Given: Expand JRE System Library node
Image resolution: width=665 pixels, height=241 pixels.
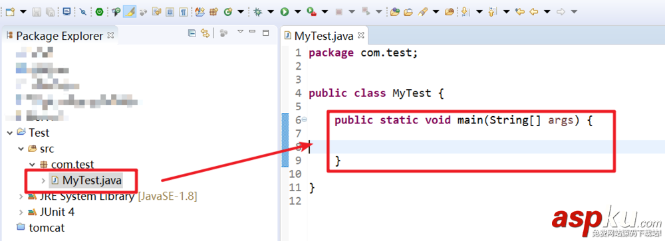Looking at the screenshot, I should tap(21, 197).
